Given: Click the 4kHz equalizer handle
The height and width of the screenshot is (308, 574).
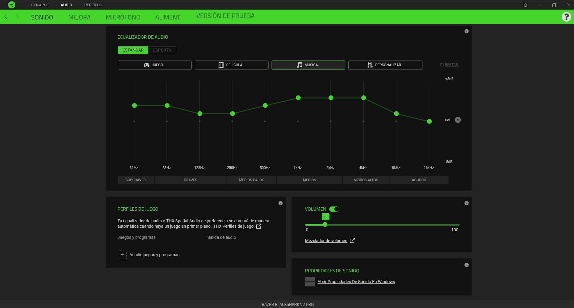Looking at the screenshot, I should click(x=364, y=98).
